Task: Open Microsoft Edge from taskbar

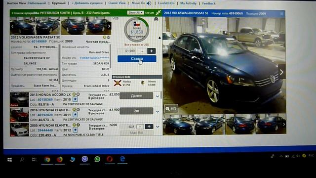Action: pyautogui.click(x=122, y=159)
